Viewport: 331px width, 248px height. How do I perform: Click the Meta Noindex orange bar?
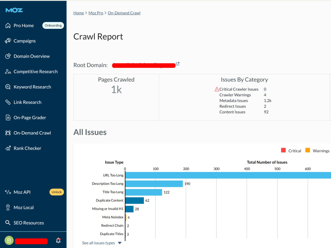(126, 218)
